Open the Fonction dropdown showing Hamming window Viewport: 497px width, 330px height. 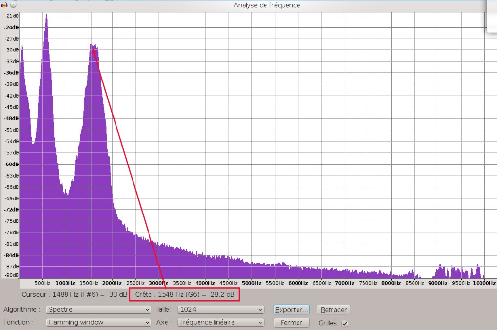98,322
